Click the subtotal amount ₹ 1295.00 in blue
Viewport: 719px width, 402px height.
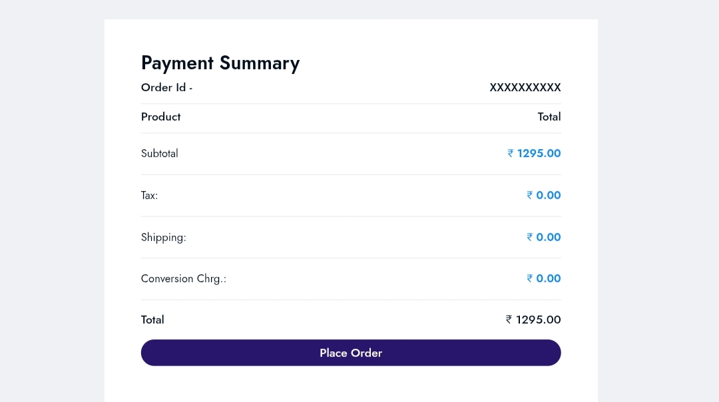click(535, 153)
